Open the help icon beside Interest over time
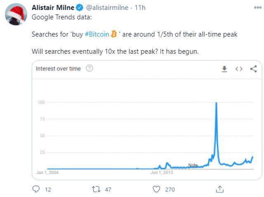The height and width of the screenshot is (197, 264). tap(90, 68)
